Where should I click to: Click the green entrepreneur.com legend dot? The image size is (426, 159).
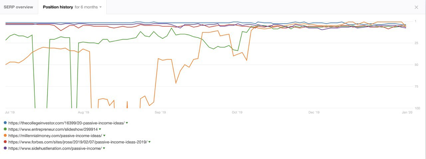pyautogui.click(x=5, y=129)
